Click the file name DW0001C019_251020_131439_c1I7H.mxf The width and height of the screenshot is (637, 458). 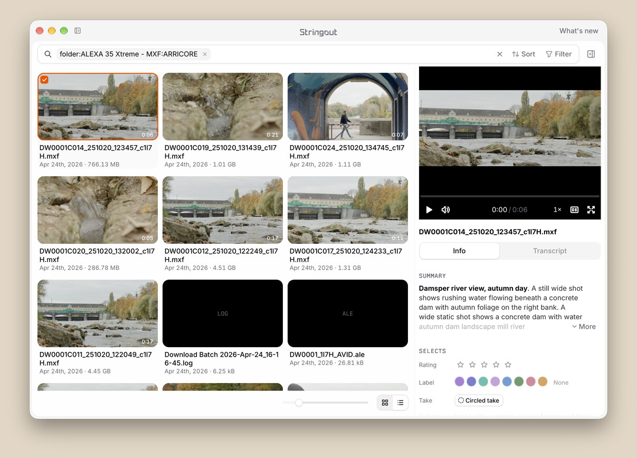(221, 152)
